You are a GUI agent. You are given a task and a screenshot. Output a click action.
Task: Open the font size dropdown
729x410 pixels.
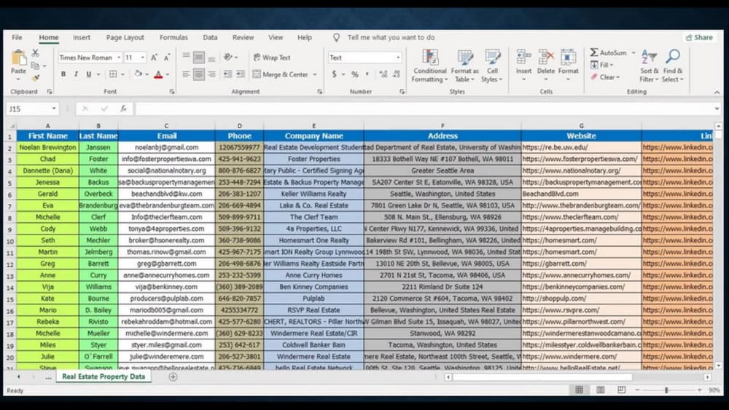coord(142,57)
